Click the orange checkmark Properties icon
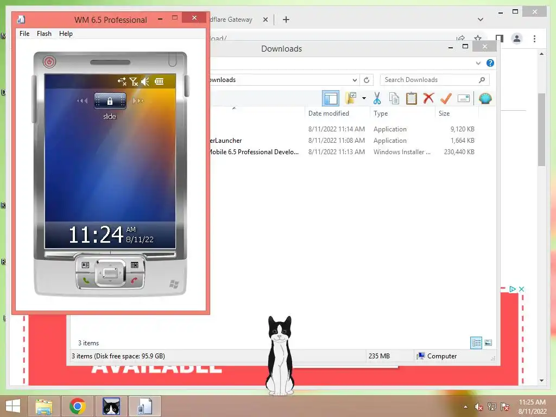 click(x=446, y=98)
